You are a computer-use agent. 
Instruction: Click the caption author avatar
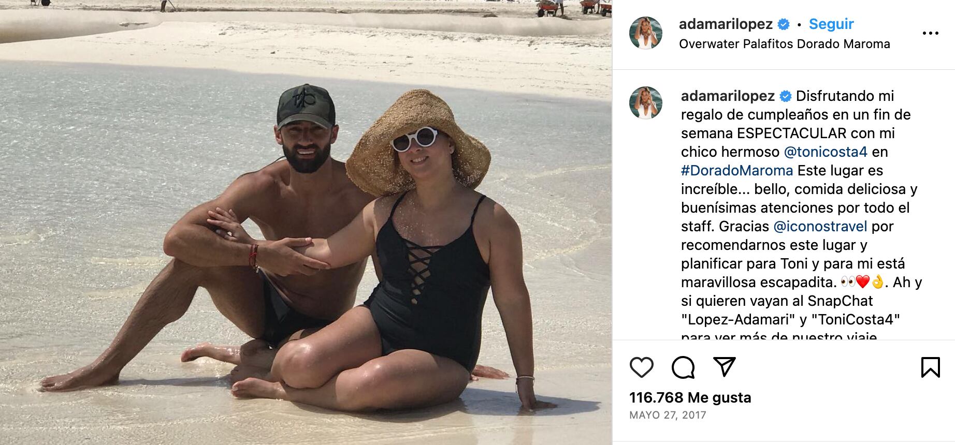645,103
